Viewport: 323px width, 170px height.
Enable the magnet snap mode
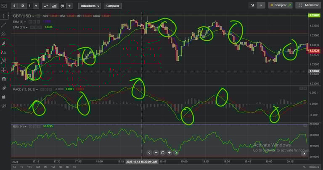(3, 79)
